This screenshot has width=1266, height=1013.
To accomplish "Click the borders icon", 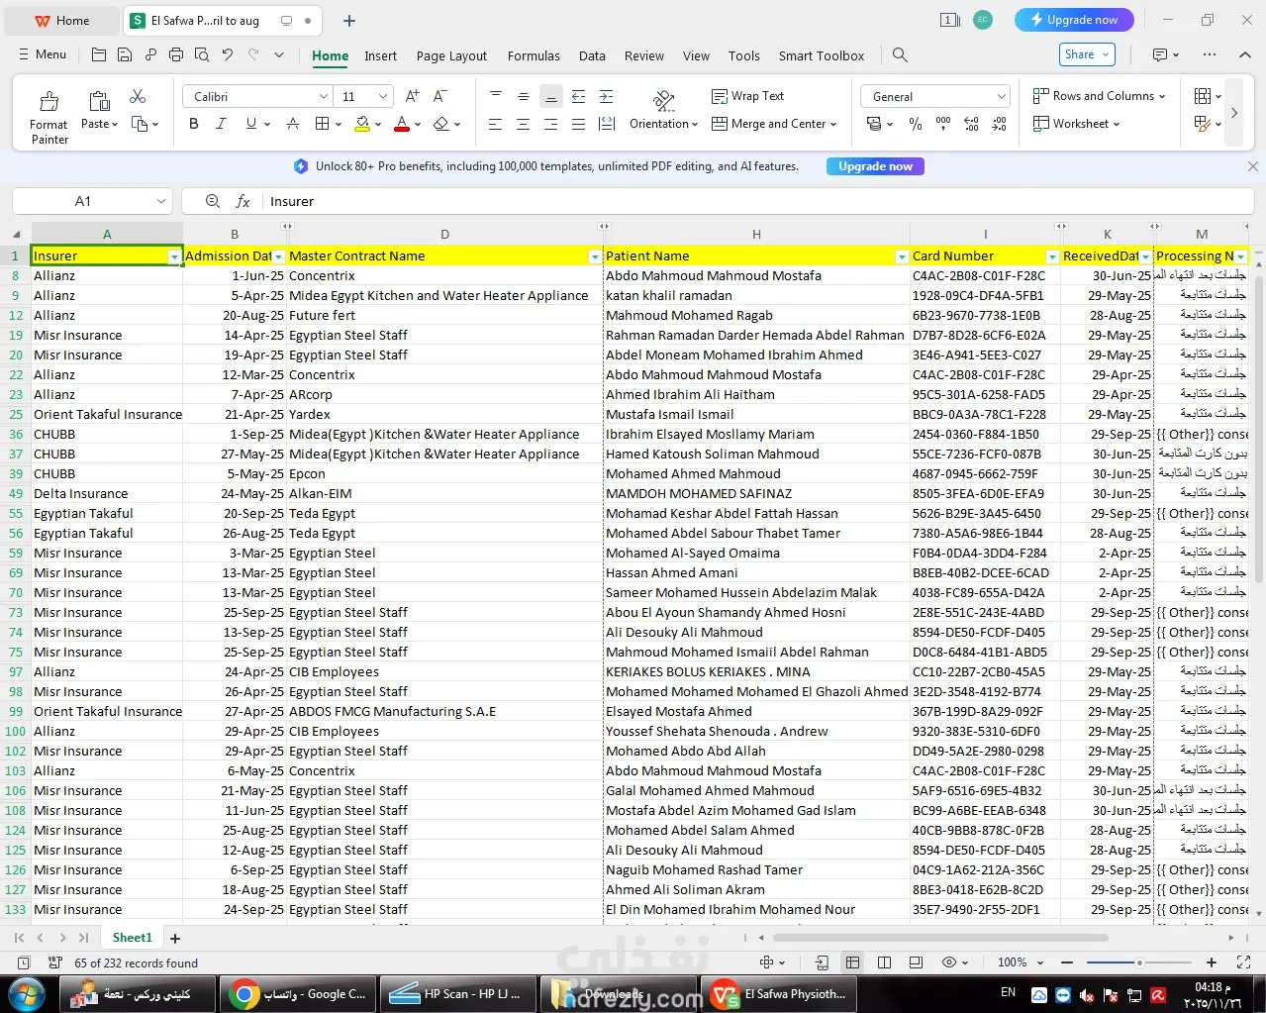I will 322,124.
